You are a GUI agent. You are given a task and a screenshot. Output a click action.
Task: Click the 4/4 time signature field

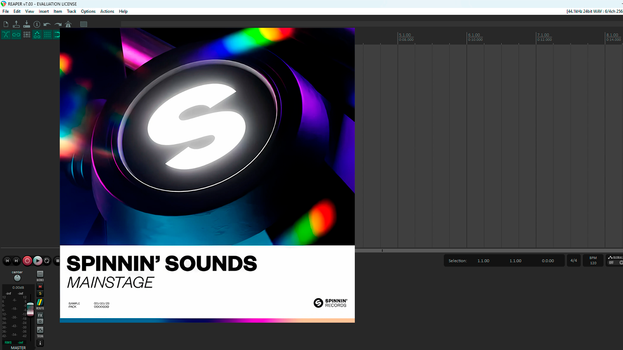[574, 261]
